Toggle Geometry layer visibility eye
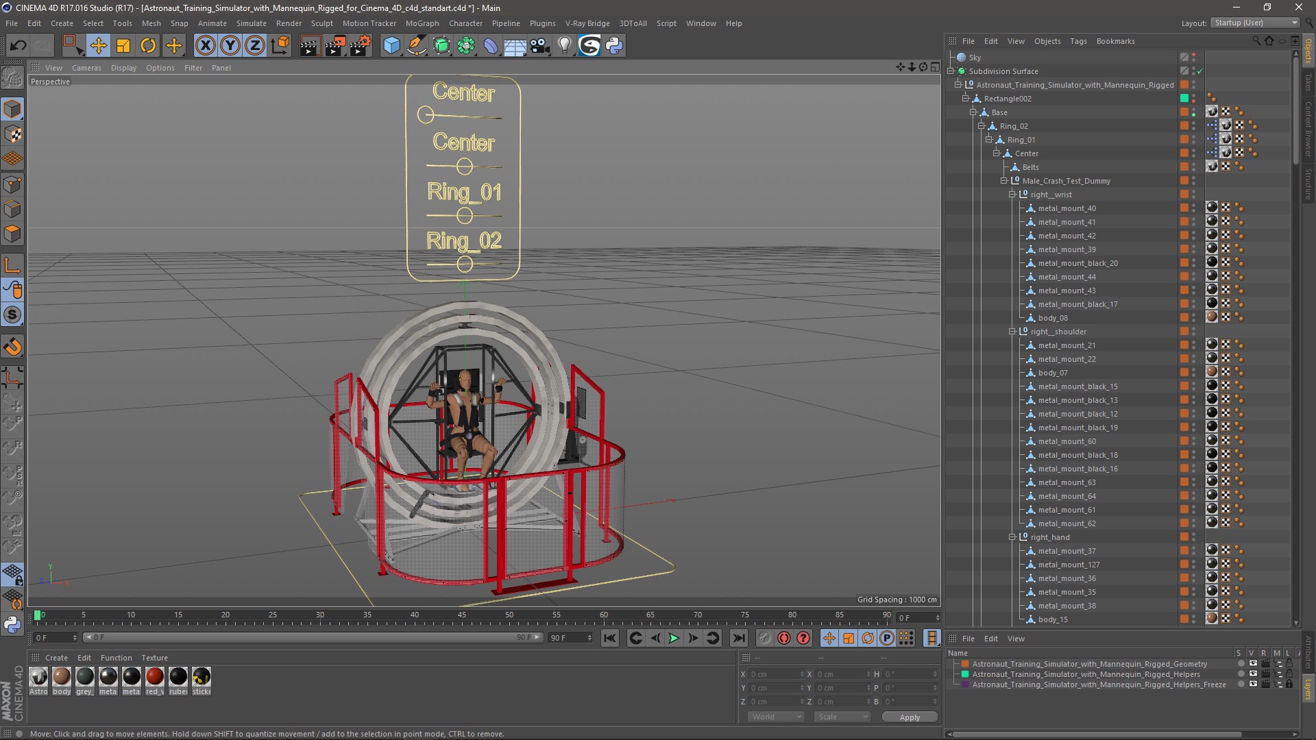Image resolution: width=1316 pixels, height=740 pixels. 1253,664
